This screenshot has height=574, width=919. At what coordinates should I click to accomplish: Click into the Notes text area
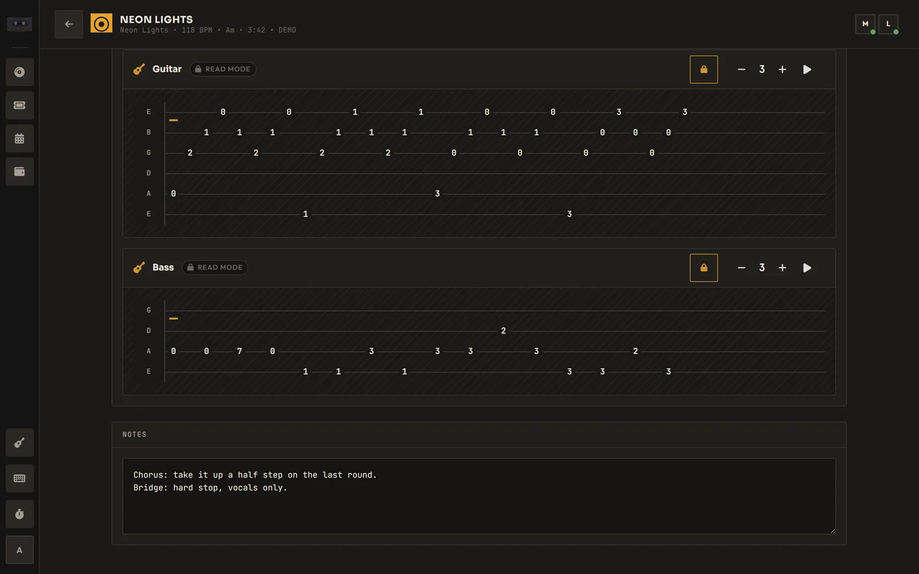tap(479, 496)
